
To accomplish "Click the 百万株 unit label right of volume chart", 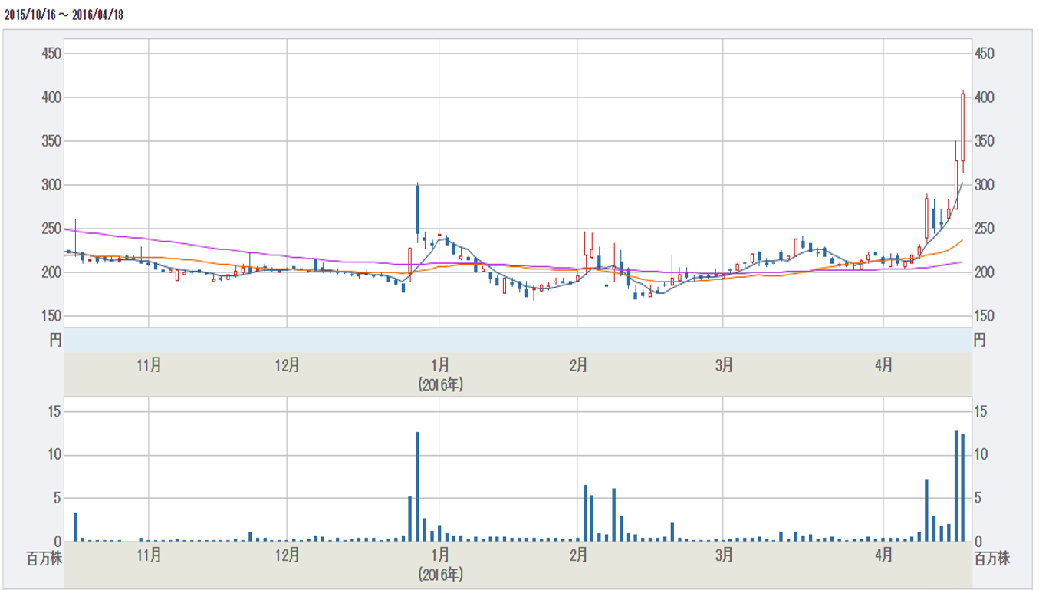I will coord(992,559).
